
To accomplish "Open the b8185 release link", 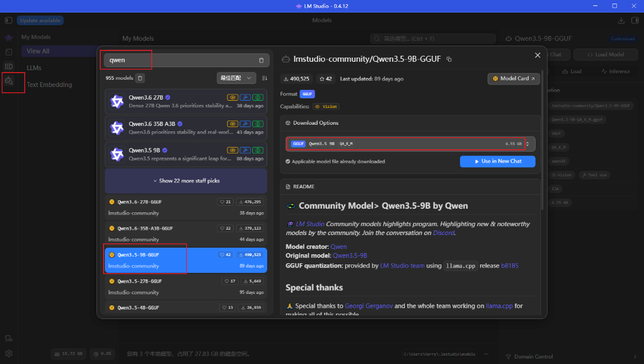I will point(510,266).
